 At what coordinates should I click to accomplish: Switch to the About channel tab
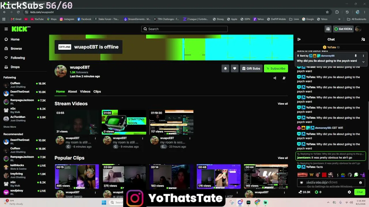72,91
